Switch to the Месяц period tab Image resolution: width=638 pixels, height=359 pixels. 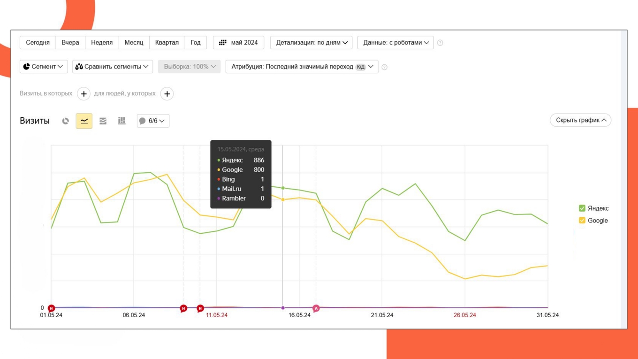click(x=134, y=42)
